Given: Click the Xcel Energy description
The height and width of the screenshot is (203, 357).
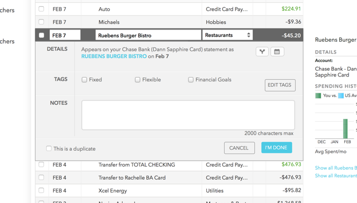Looking at the screenshot, I should [x=113, y=191].
